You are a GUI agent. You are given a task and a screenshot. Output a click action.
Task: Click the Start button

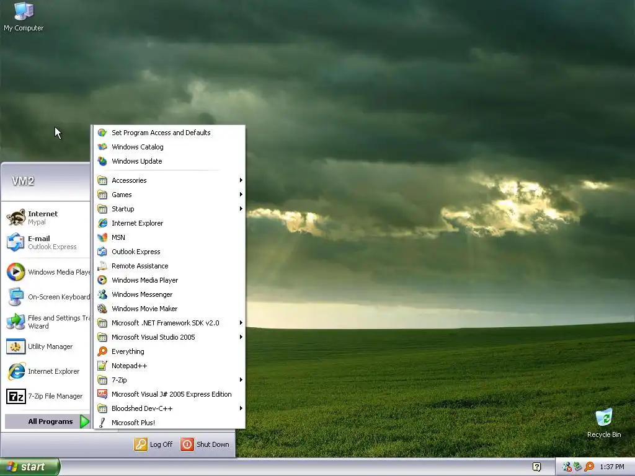click(x=30, y=467)
